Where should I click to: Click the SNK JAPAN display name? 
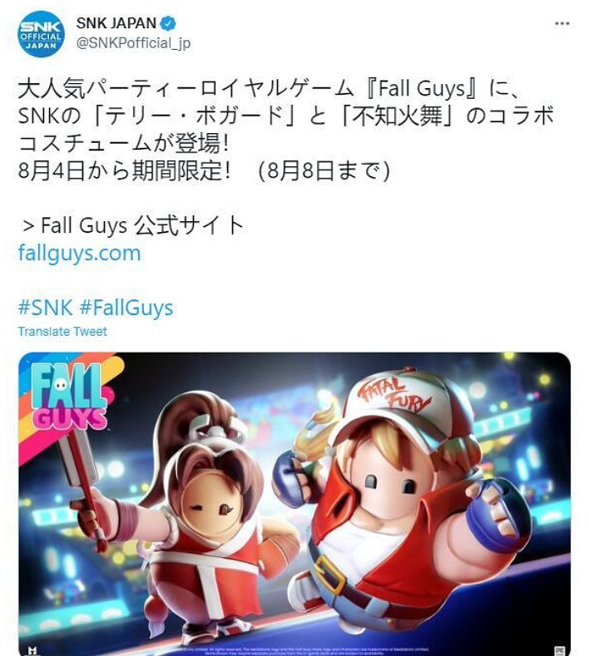point(116,23)
